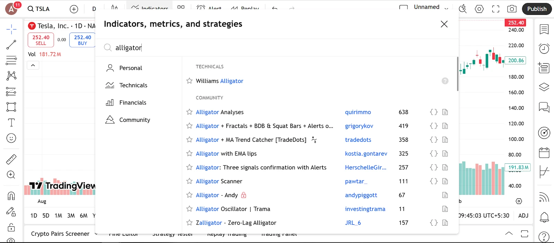554x243 pixels.
Task: View source code of Alligator Analyses
Action: (x=434, y=112)
